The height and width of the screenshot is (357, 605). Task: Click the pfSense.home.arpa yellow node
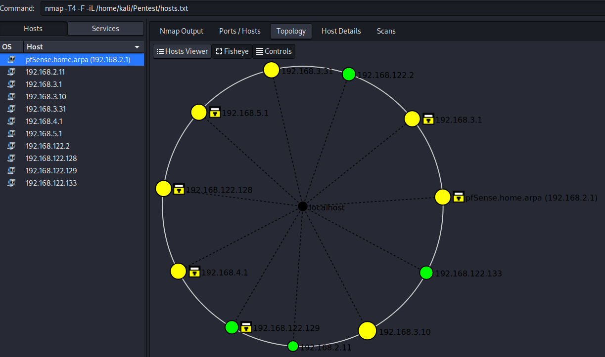click(443, 197)
